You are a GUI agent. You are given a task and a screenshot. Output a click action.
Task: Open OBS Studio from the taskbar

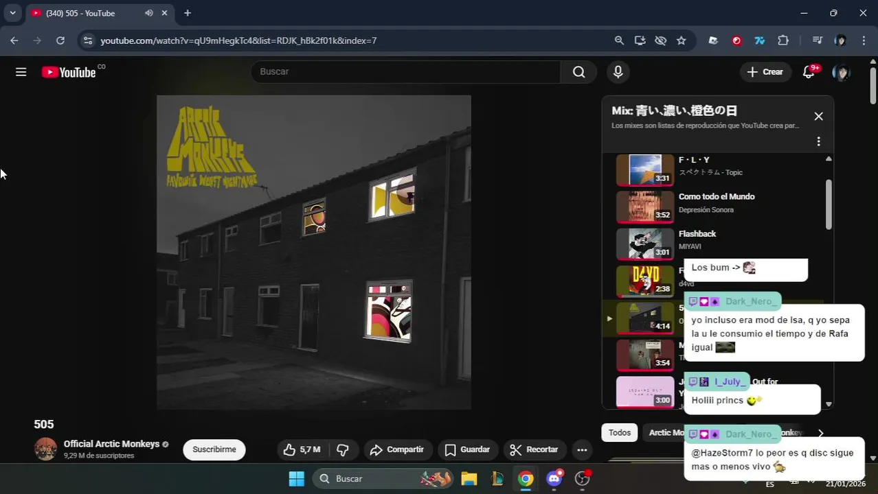click(583, 479)
